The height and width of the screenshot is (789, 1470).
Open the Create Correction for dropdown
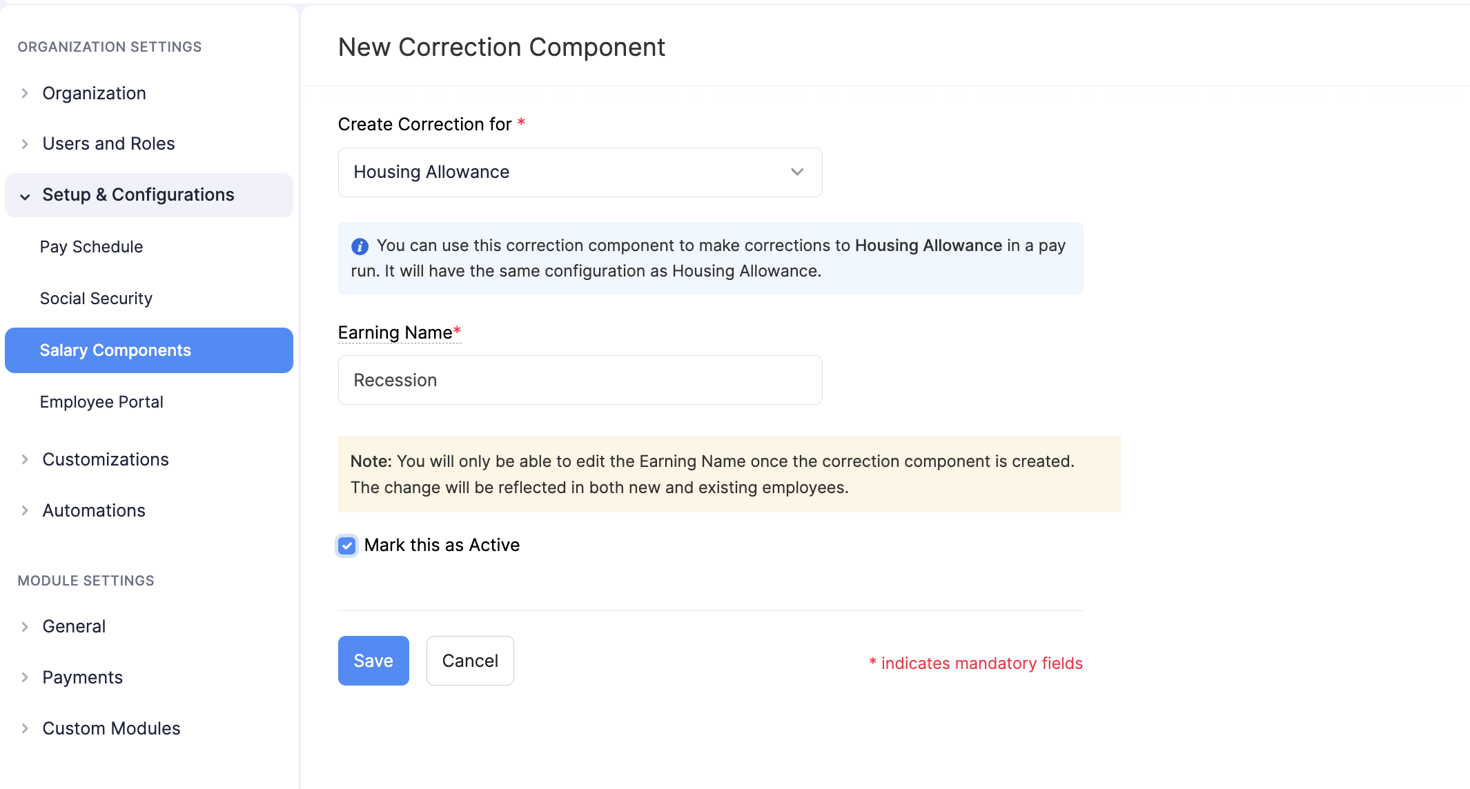pyautogui.click(x=580, y=172)
